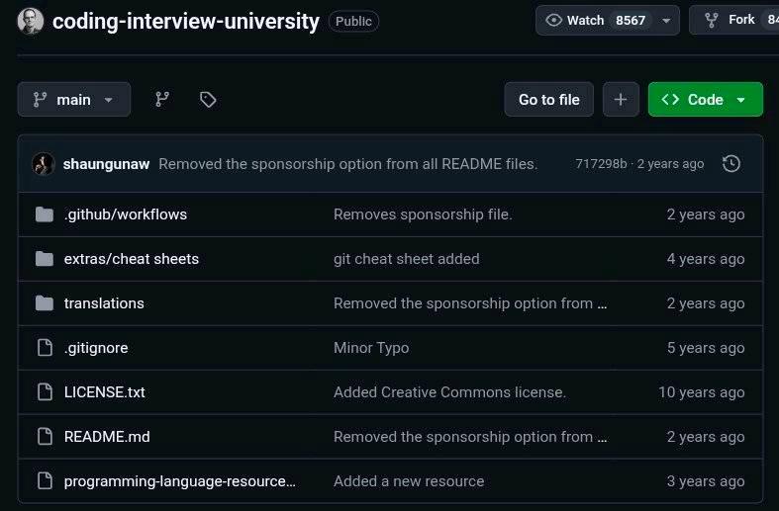Expand the main branch dropdown
The width and height of the screenshot is (779, 511).
(74, 99)
